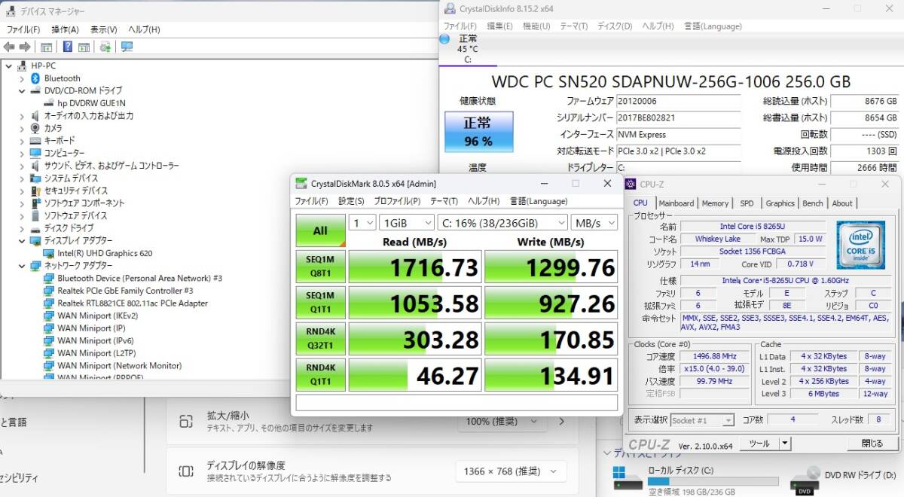
Task: Click the CPU-Z title bar chip icon
Action: tap(631, 184)
